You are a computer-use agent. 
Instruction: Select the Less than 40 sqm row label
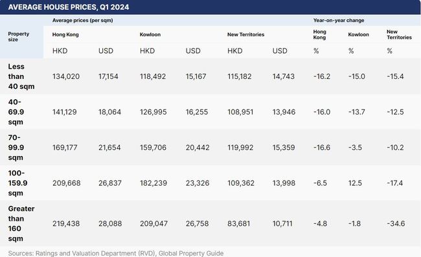(21, 76)
